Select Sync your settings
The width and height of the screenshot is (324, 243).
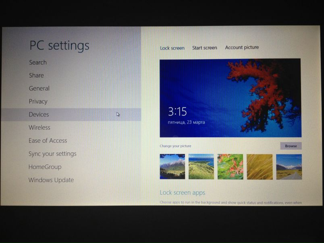[52, 154]
